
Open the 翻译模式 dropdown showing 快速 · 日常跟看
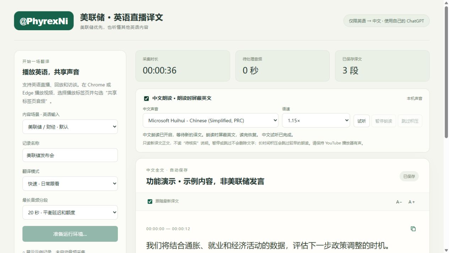[x=70, y=184]
